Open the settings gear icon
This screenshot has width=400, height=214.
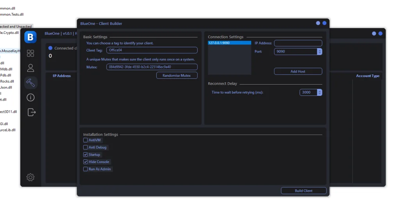30,177
